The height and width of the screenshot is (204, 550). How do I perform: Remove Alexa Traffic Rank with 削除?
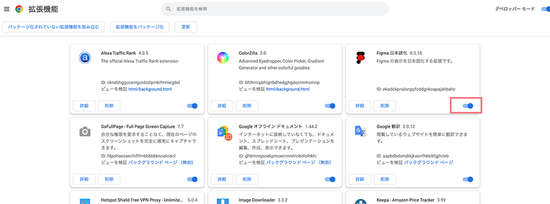(x=109, y=106)
